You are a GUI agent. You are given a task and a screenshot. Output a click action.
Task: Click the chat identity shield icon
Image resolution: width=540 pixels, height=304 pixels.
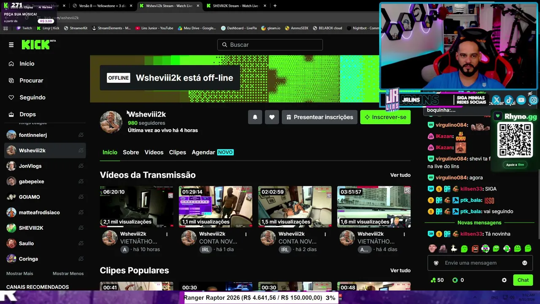[436, 263]
